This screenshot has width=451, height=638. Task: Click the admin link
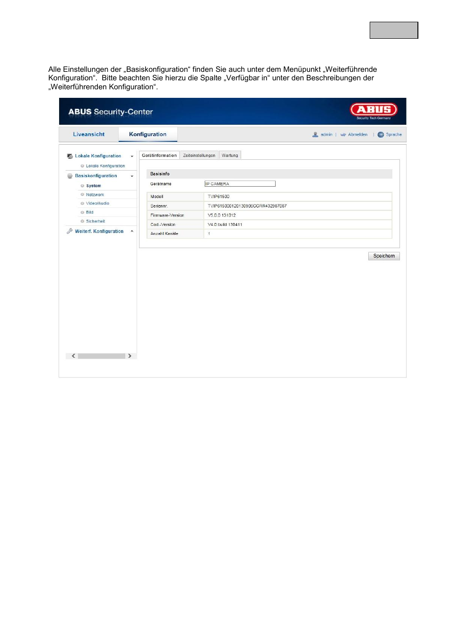(327, 135)
